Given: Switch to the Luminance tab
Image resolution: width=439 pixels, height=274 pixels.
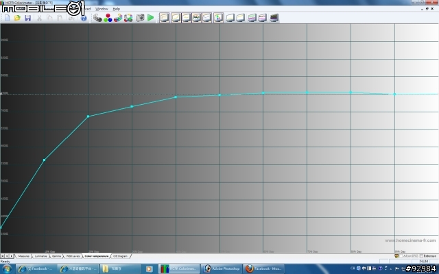Looking at the screenshot, I should (x=41, y=256).
